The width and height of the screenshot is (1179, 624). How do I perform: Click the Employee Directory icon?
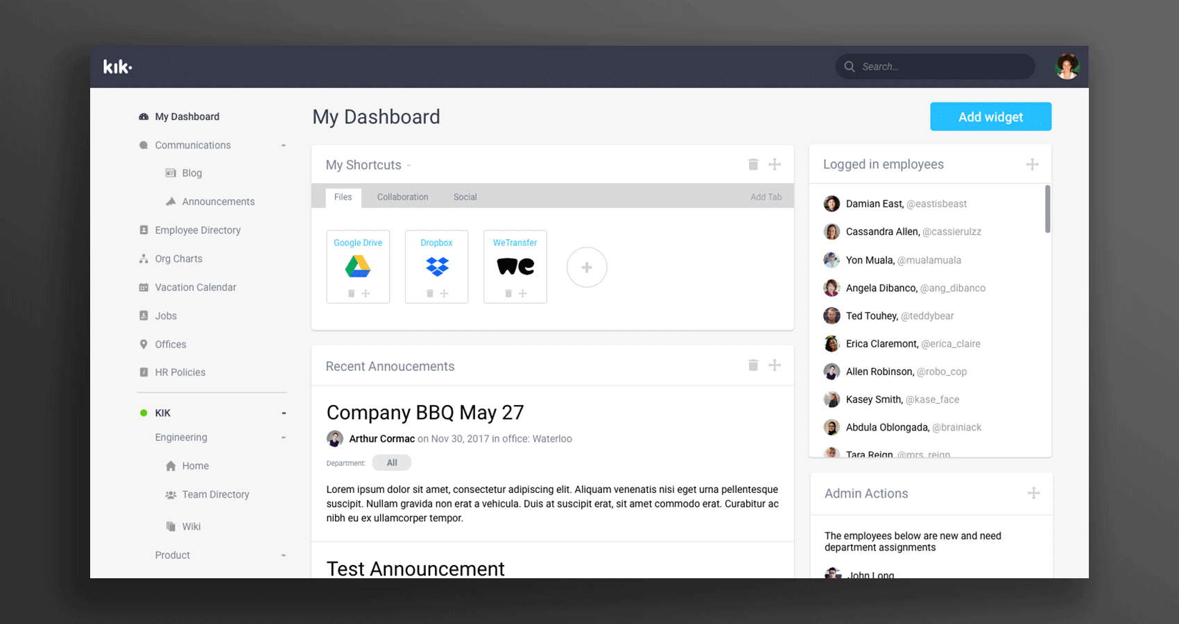pyautogui.click(x=144, y=230)
